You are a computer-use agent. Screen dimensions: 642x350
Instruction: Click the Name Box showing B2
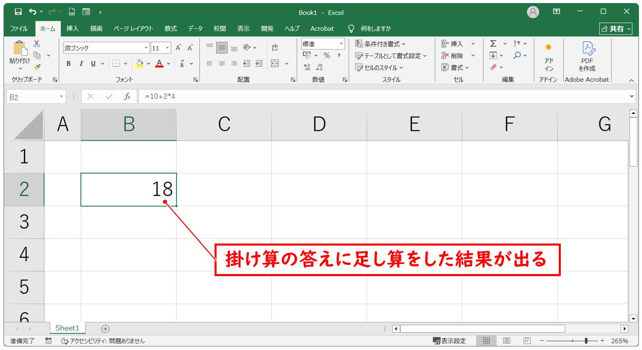(32, 97)
